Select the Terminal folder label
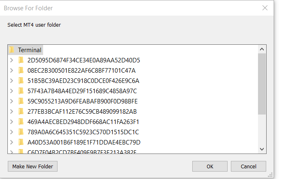The height and width of the screenshot is (179, 281). (30, 50)
